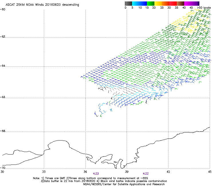This screenshot has height=186, width=212.
Task: Select the "-64" latitude axis label
Action: [3, 66]
